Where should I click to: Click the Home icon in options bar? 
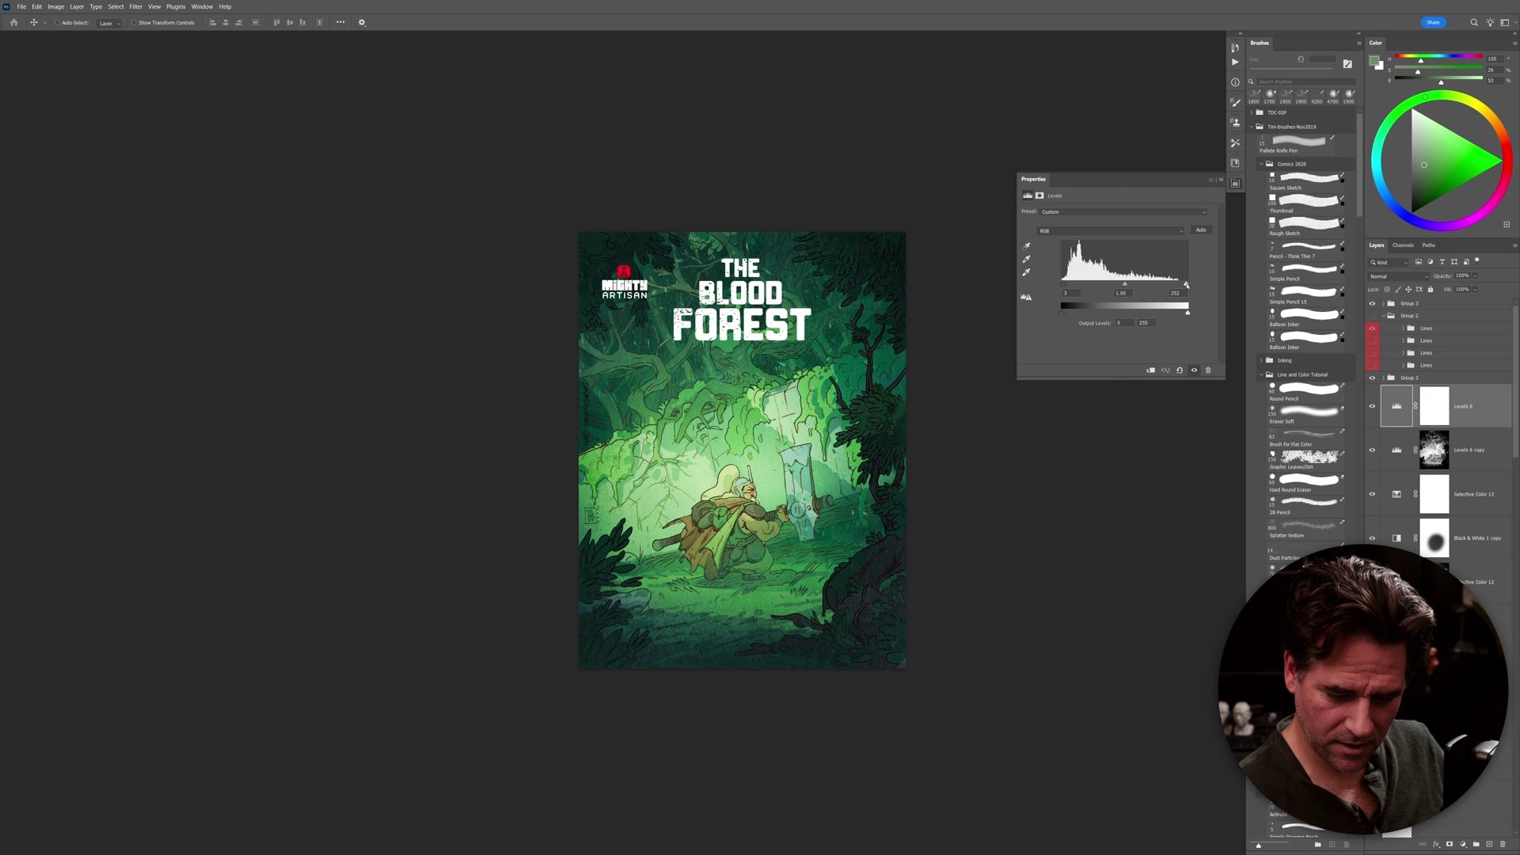click(x=13, y=22)
